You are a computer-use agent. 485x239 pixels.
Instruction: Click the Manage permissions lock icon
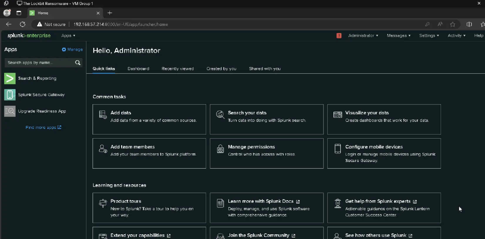click(220, 148)
